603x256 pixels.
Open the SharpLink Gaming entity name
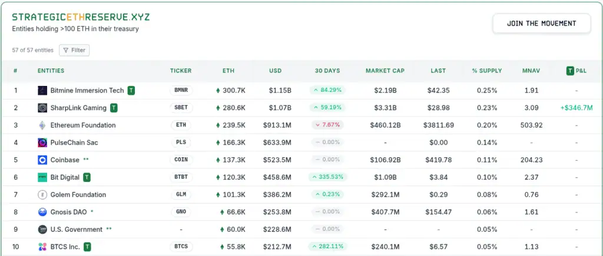[x=78, y=108]
